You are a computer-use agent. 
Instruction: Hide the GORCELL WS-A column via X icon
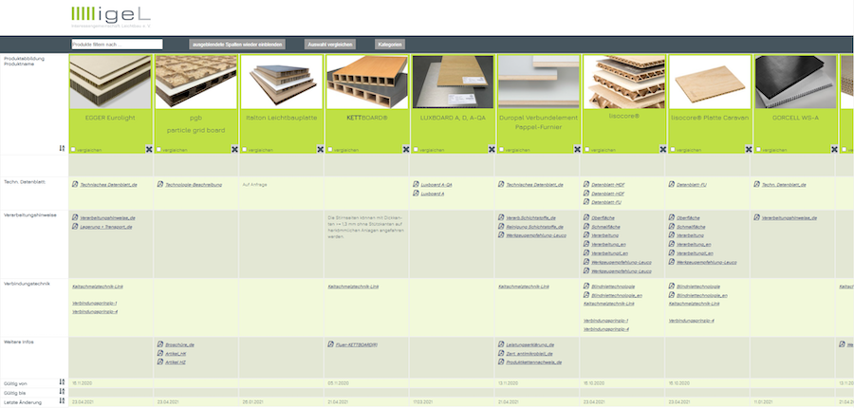(x=834, y=149)
